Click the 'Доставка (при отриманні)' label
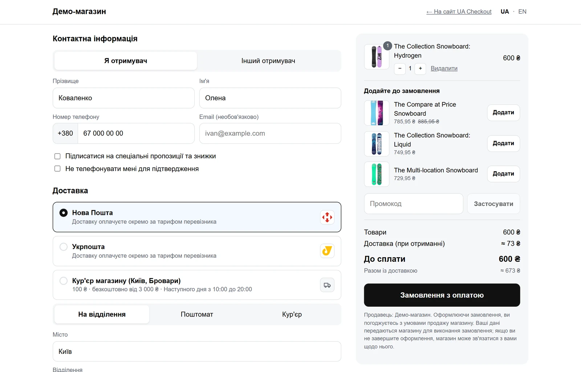581x372 pixels. point(404,244)
